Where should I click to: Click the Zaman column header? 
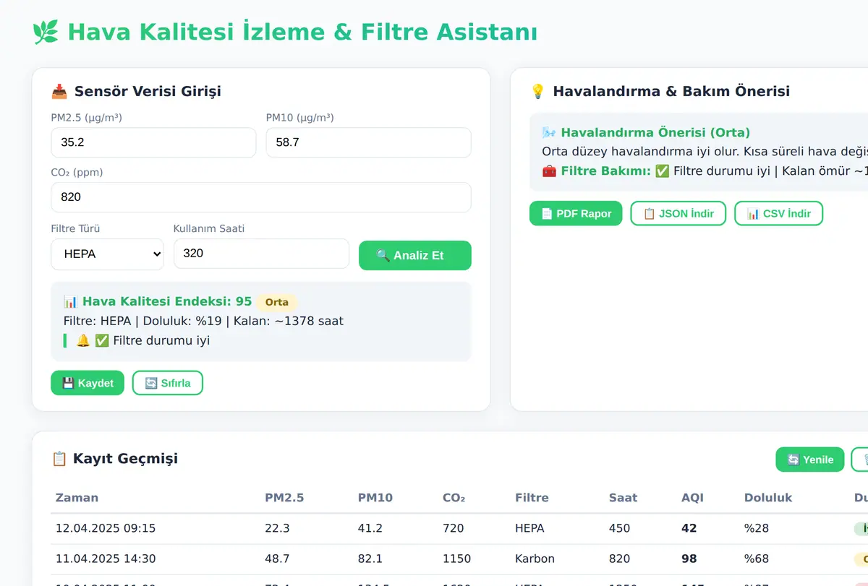77,498
